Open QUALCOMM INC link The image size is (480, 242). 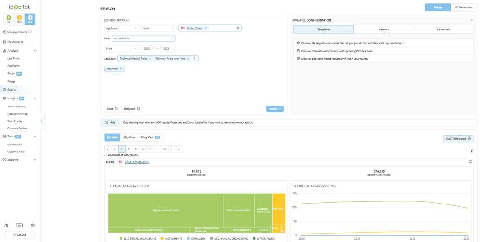pyautogui.click(x=137, y=162)
